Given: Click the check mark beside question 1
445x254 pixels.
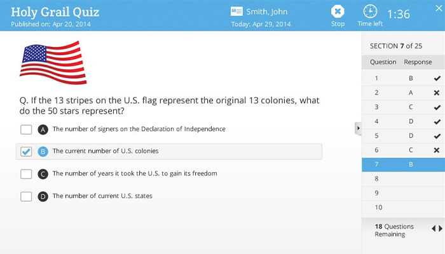Looking at the screenshot, I should (x=436, y=78).
